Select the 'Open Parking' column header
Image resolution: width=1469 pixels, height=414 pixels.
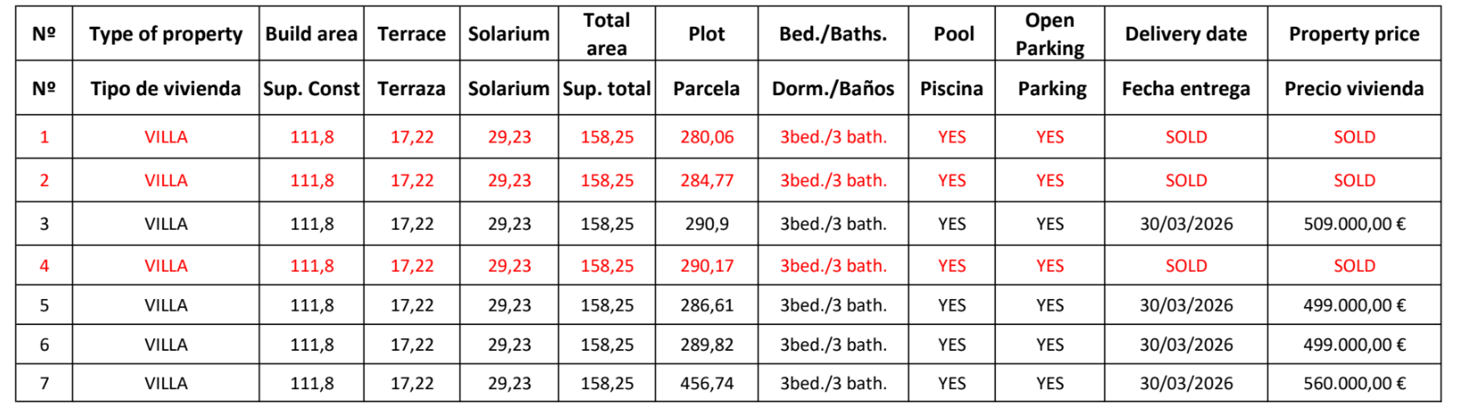click(1050, 34)
